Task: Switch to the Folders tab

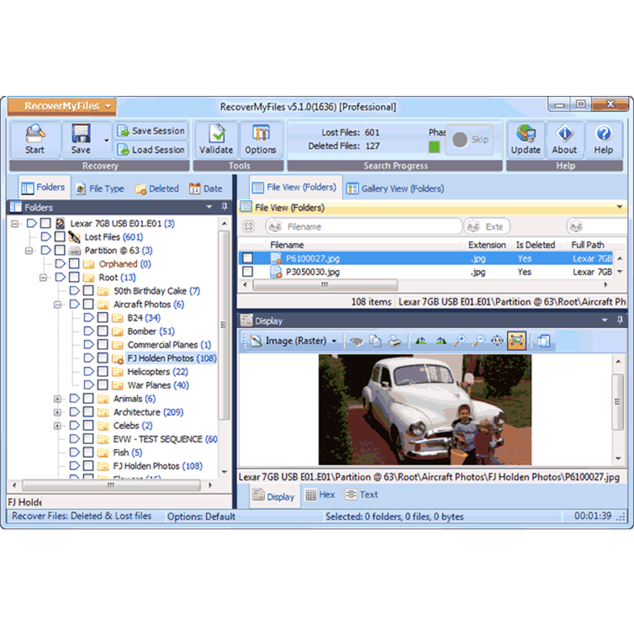Action: (44, 188)
